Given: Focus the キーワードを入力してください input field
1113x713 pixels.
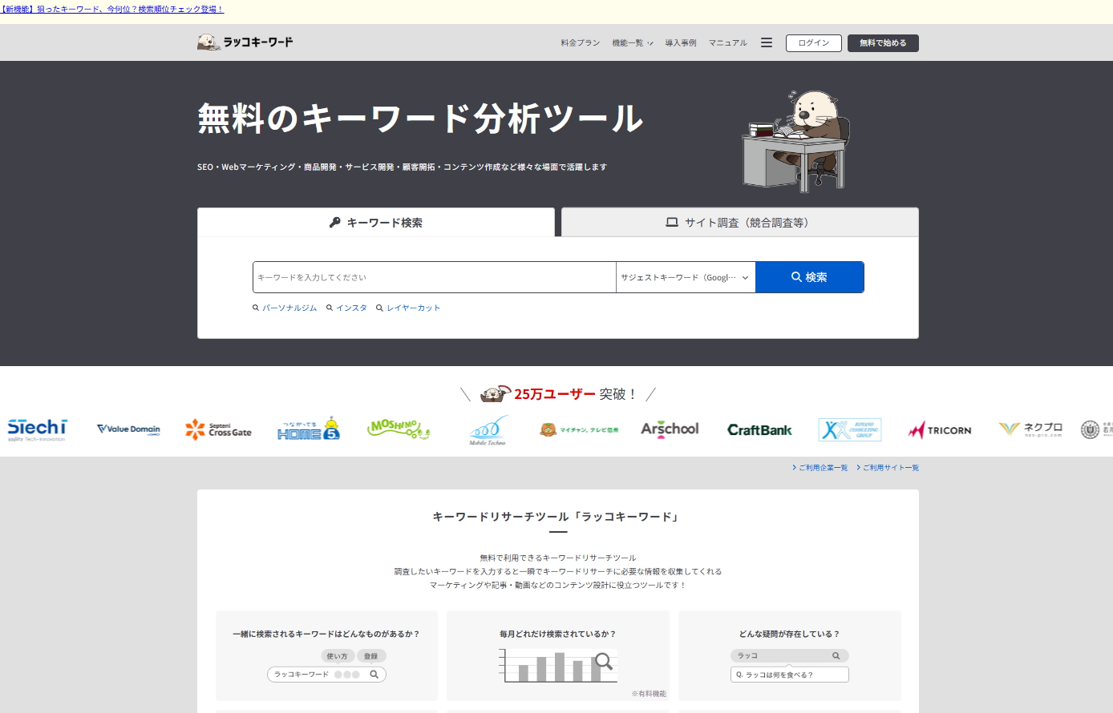Looking at the screenshot, I should point(434,277).
